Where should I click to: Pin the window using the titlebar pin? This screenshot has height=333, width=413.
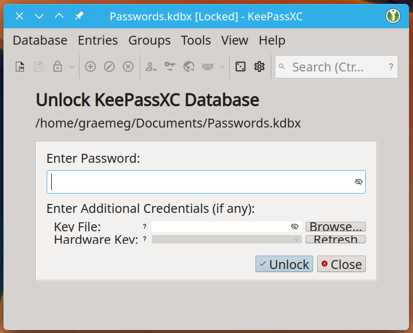78,16
